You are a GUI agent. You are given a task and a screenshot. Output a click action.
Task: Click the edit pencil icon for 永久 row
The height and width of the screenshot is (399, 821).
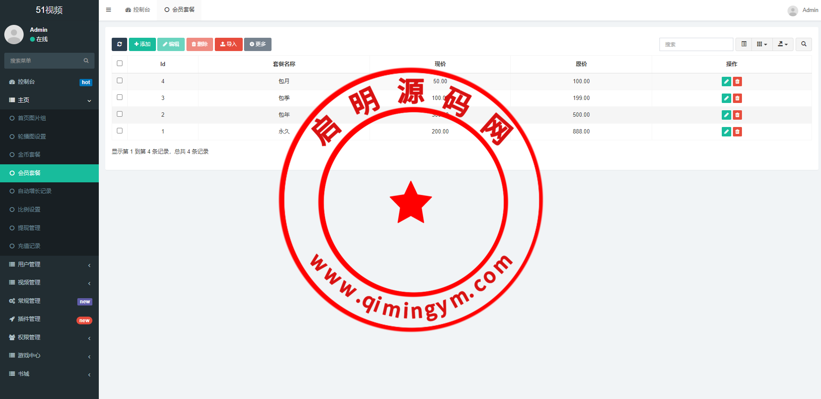726,132
